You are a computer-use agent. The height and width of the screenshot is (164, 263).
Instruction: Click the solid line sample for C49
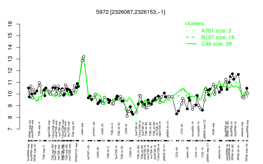point(191,44)
